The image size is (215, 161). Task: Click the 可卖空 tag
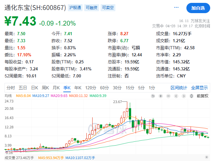tap(108, 8)
